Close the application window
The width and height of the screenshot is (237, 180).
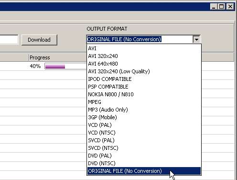pos(230,7)
